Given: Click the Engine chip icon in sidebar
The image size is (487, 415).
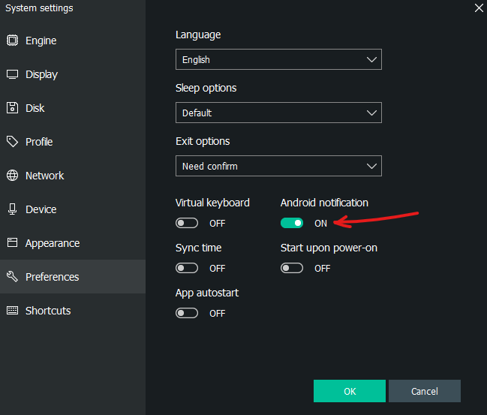Looking at the screenshot, I should coord(13,41).
